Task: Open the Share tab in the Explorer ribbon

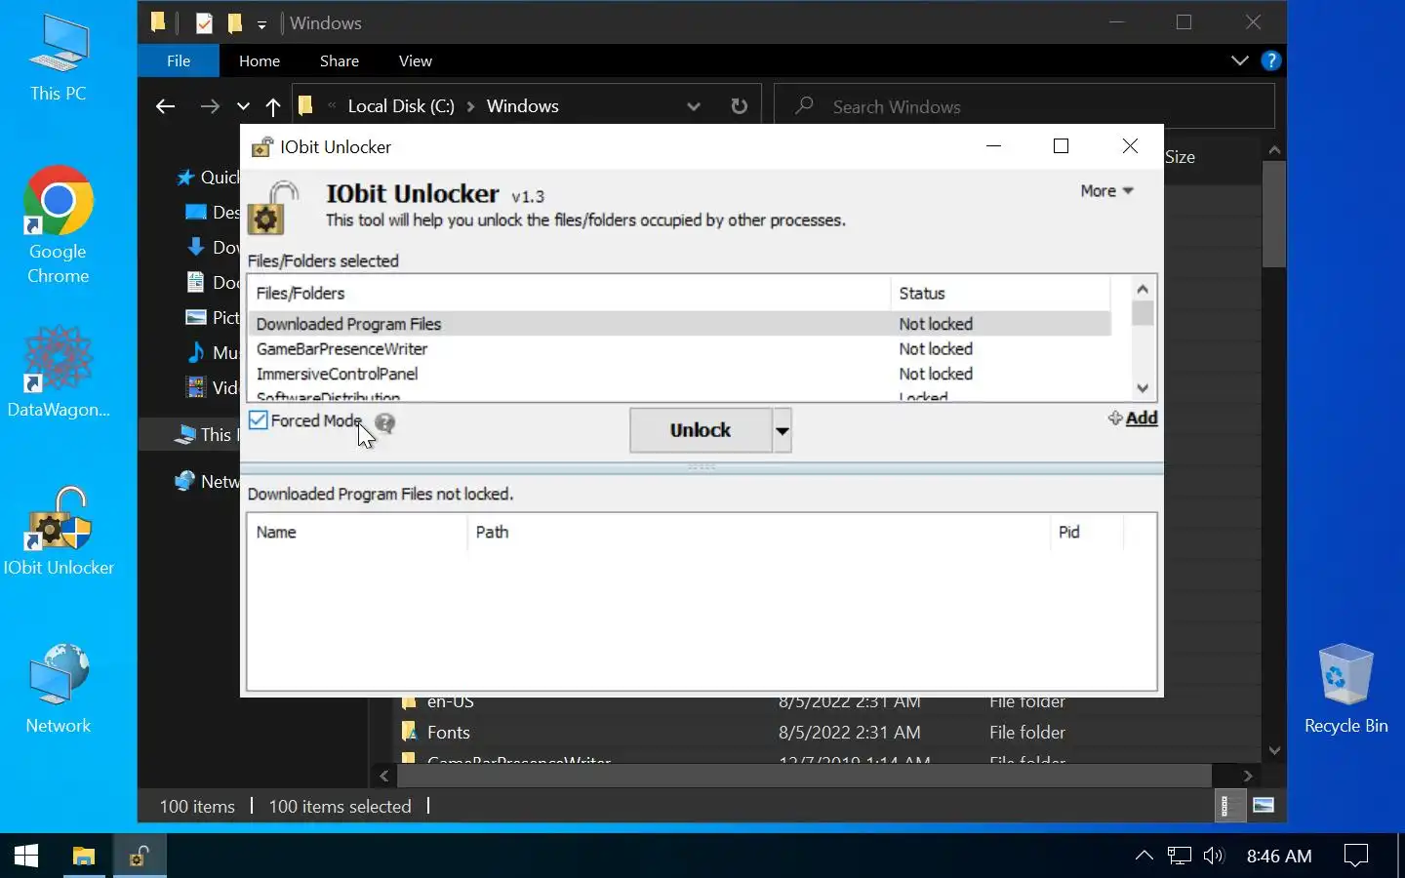Action: [x=340, y=60]
